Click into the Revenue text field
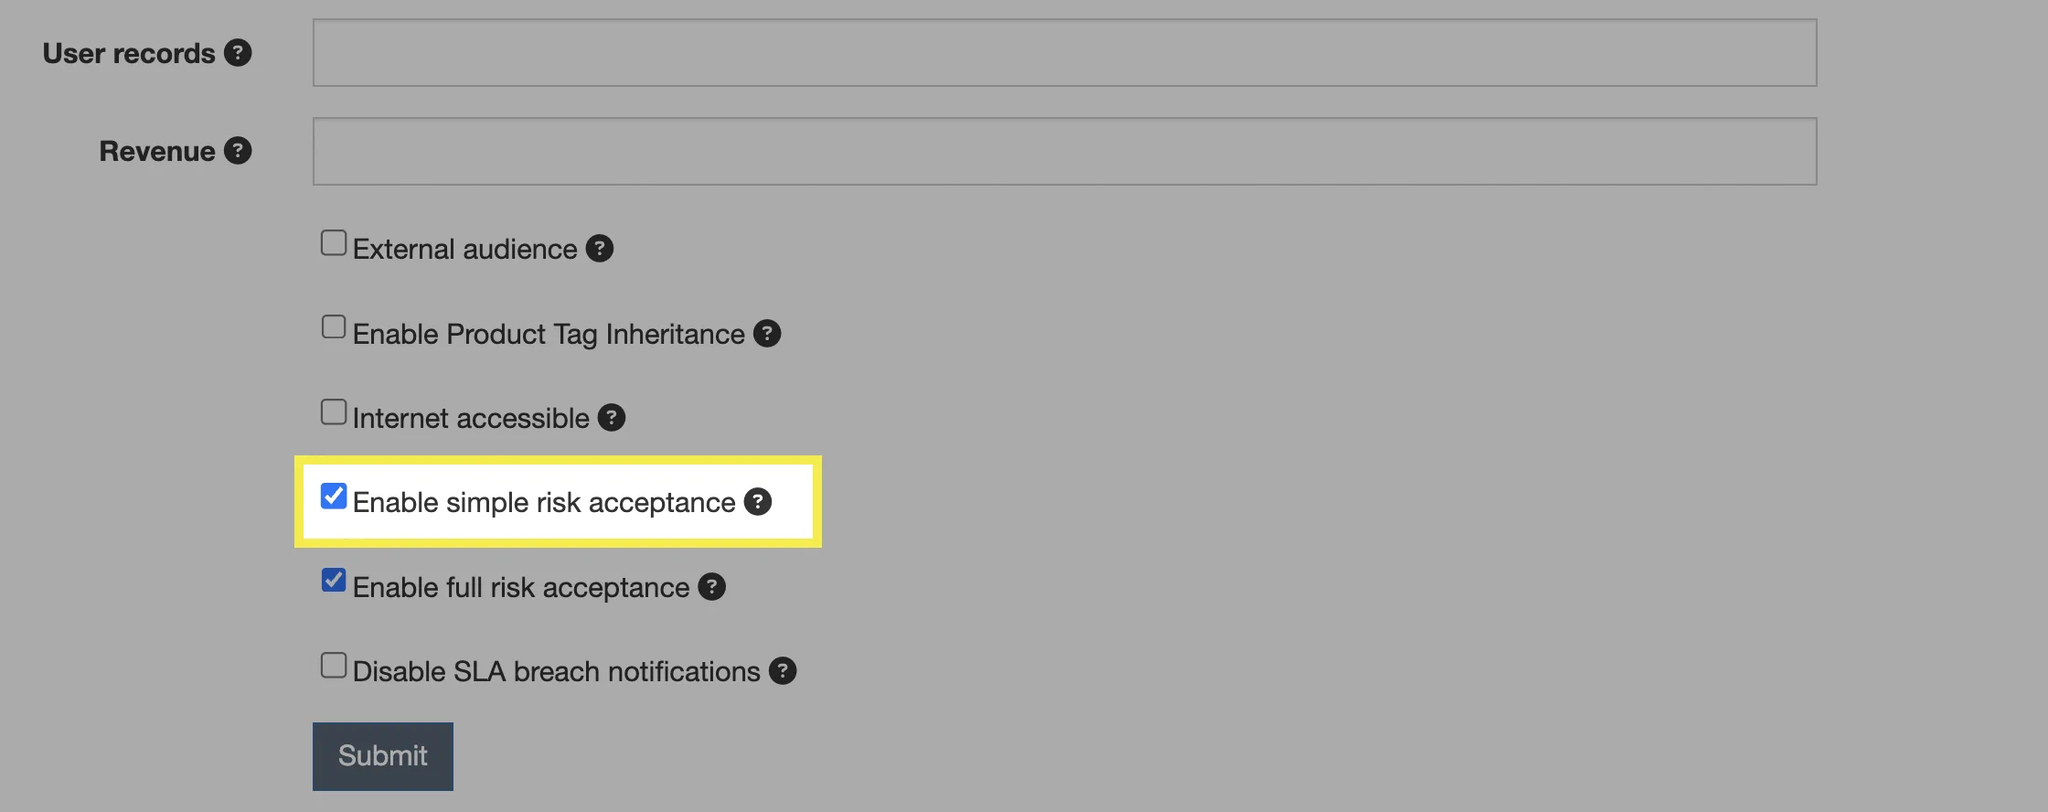 (1064, 152)
